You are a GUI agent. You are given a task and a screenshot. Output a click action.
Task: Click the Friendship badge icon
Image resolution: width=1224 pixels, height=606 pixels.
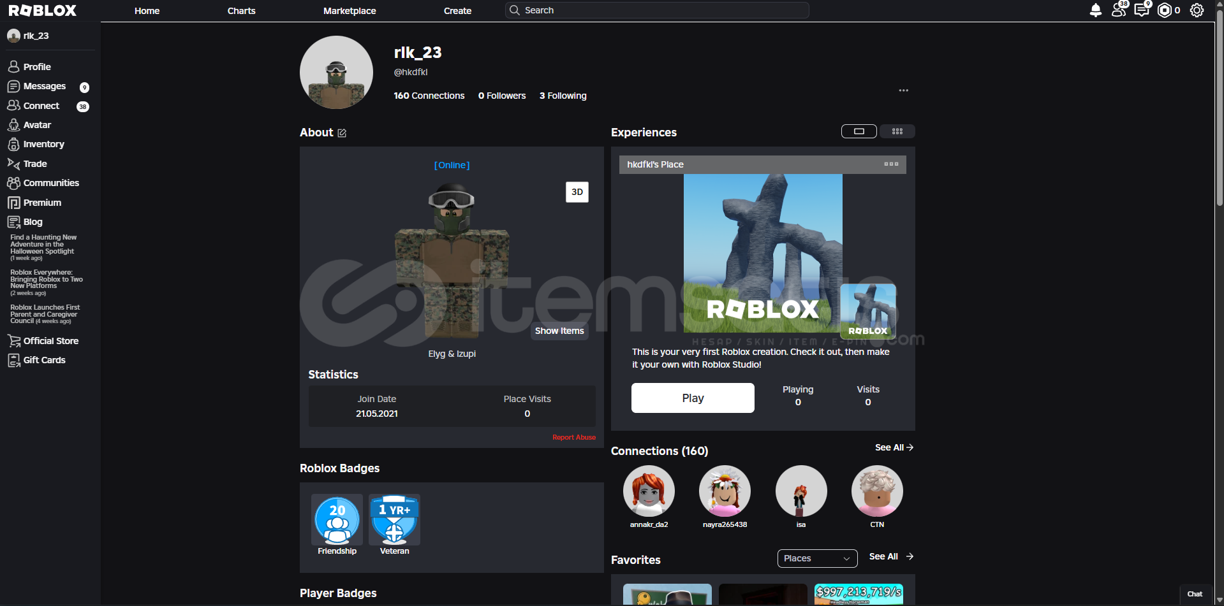click(337, 520)
